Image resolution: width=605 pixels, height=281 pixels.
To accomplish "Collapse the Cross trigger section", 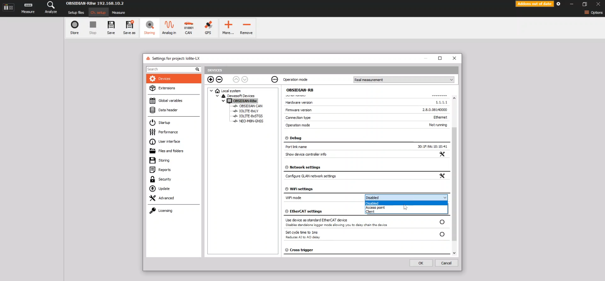I will point(287,250).
